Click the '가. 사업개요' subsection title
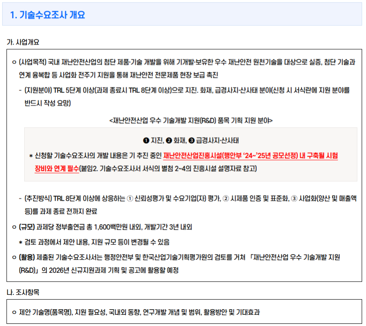This screenshot has height=326, width=366. (23, 42)
